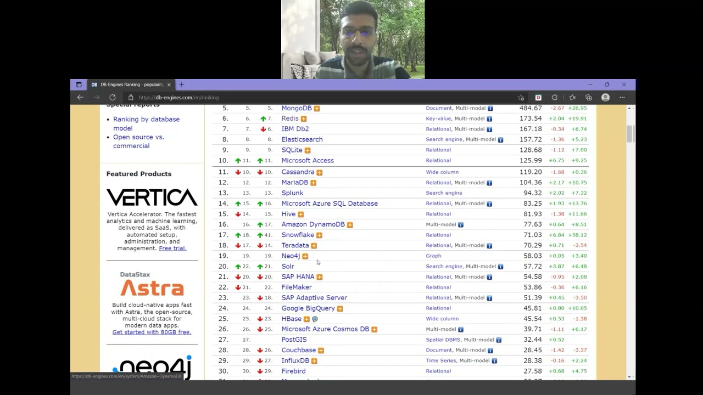This screenshot has height=395, width=703.
Task: Open the Snowflake link
Action: [x=298, y=235]
